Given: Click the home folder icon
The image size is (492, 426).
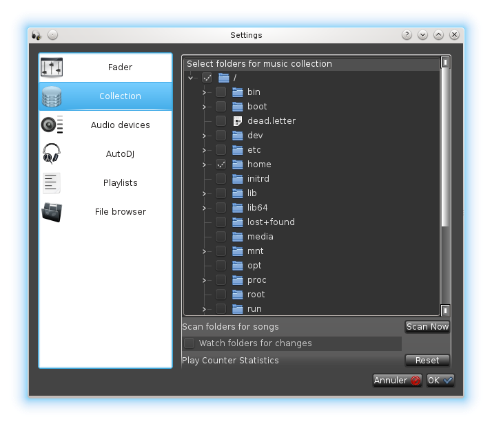Looking at the screenshot, I should pyautogui.click(x=238, y=164).
